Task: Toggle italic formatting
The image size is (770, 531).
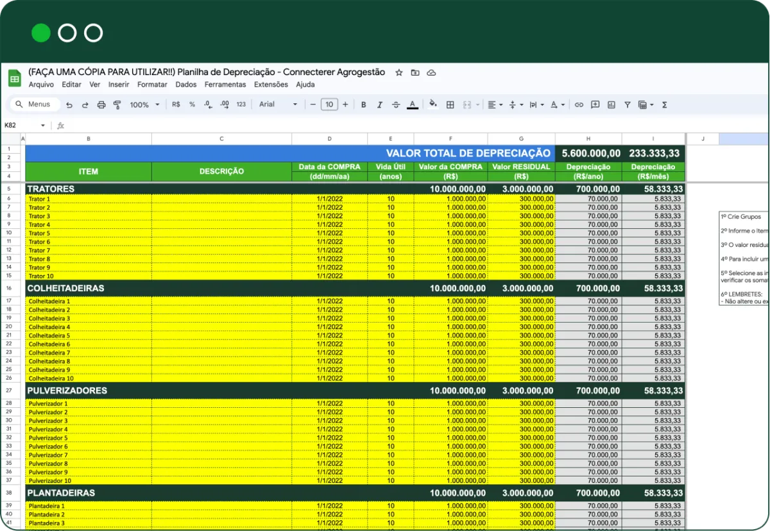Action: coord(379,105)
